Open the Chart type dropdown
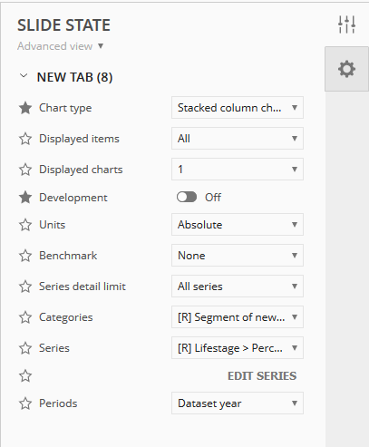The image size is (369, 447). pos(238,108)
